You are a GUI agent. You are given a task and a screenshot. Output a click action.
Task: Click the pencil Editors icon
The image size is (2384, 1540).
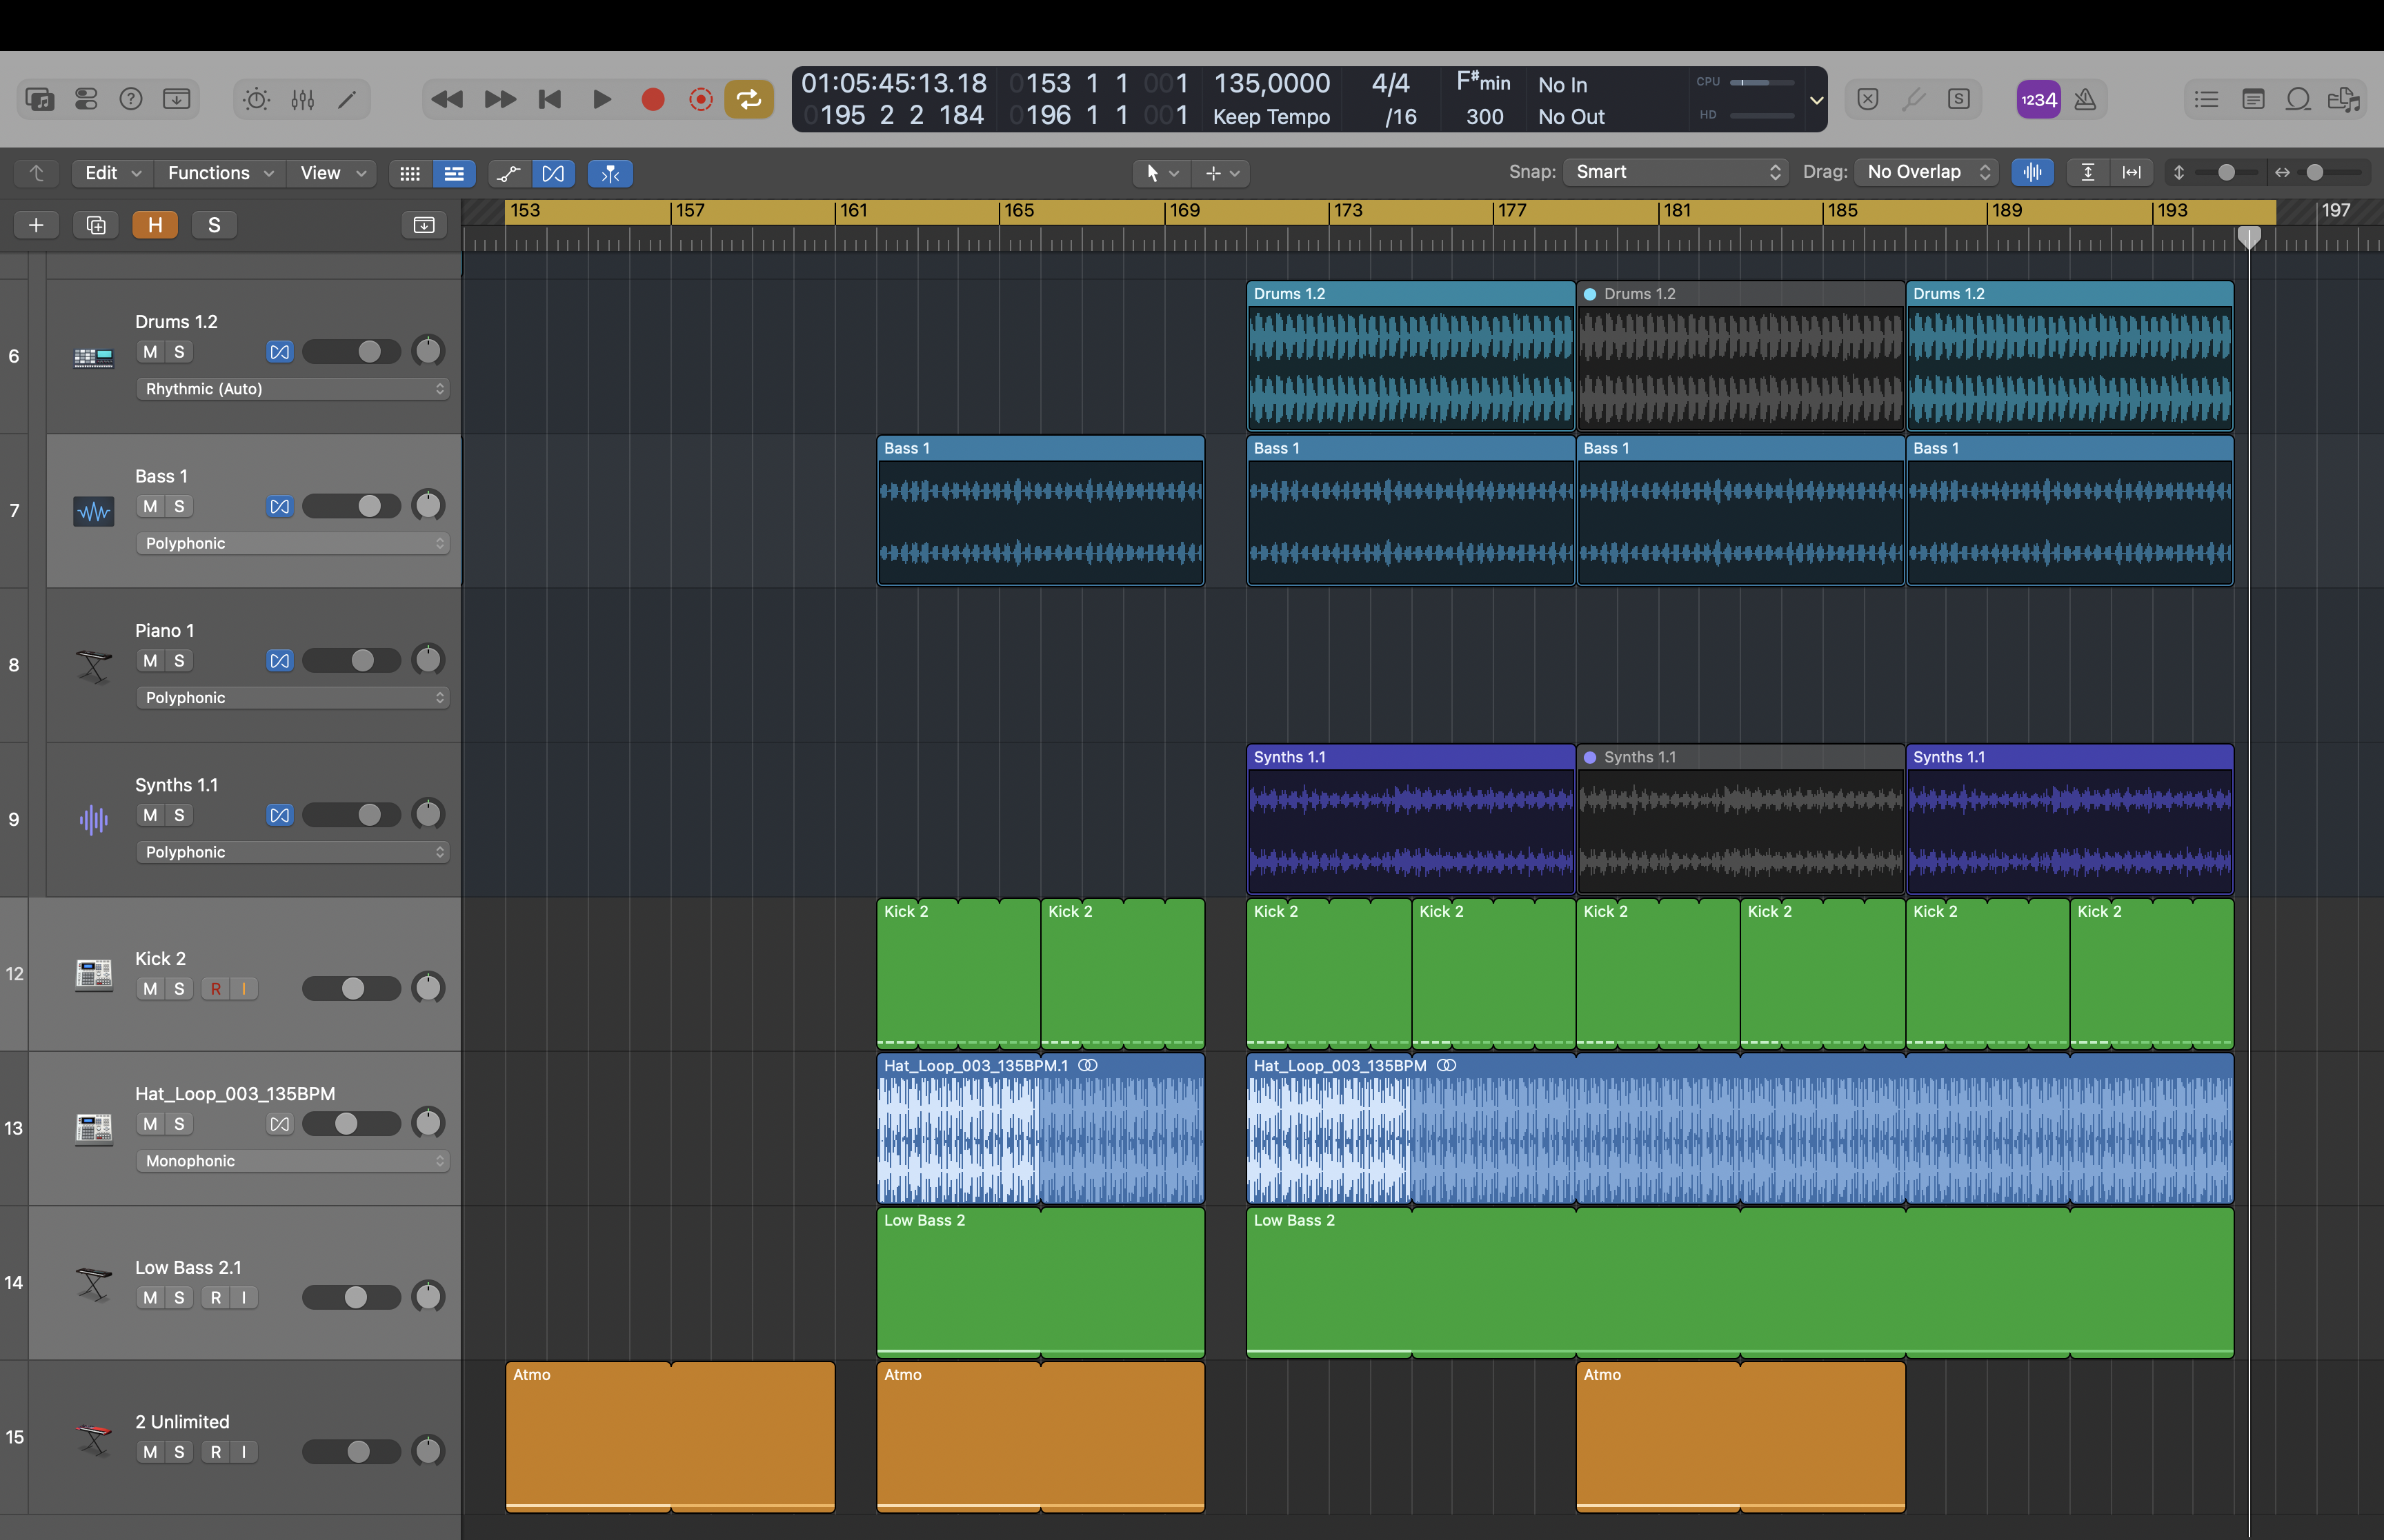click(347, 99)
